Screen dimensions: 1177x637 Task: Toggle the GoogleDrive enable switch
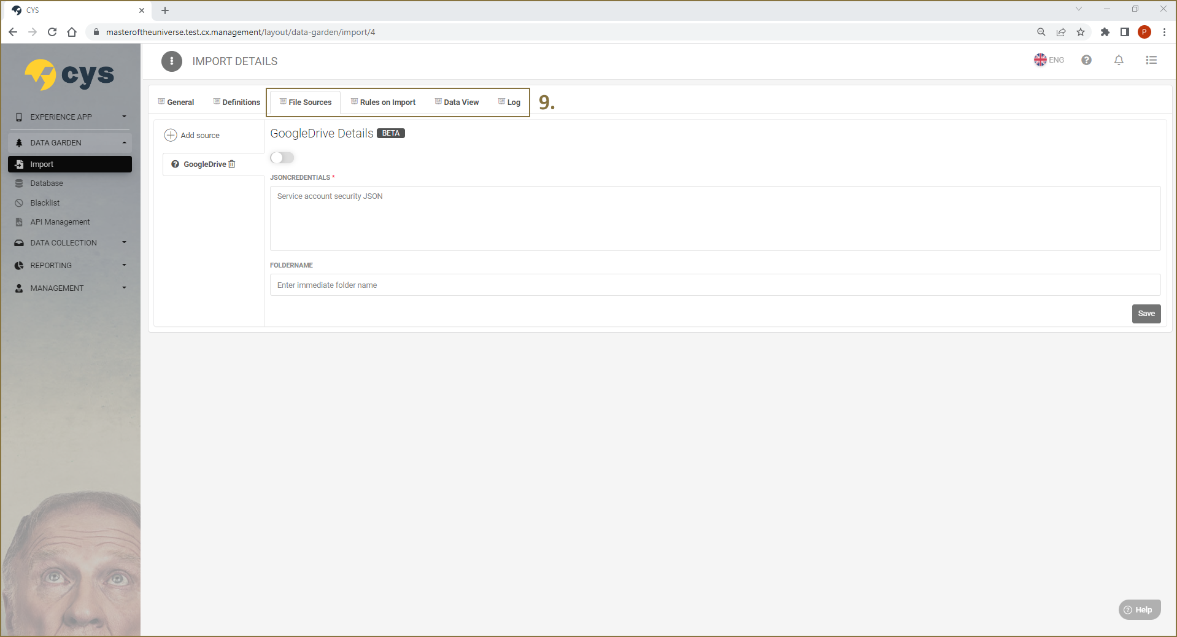pos(282,158)
